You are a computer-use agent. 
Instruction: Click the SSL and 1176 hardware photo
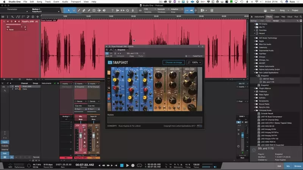(155, 89)
